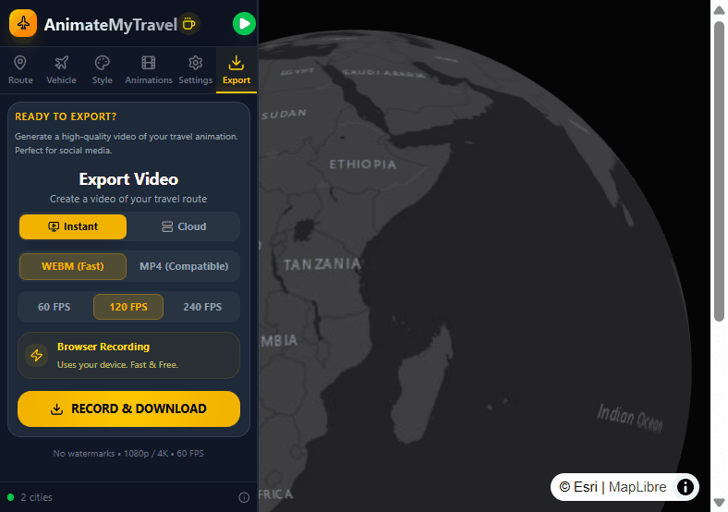The image size is (728, 512).
Task: Select MP4 (Compatible) format
Action: 184,266
